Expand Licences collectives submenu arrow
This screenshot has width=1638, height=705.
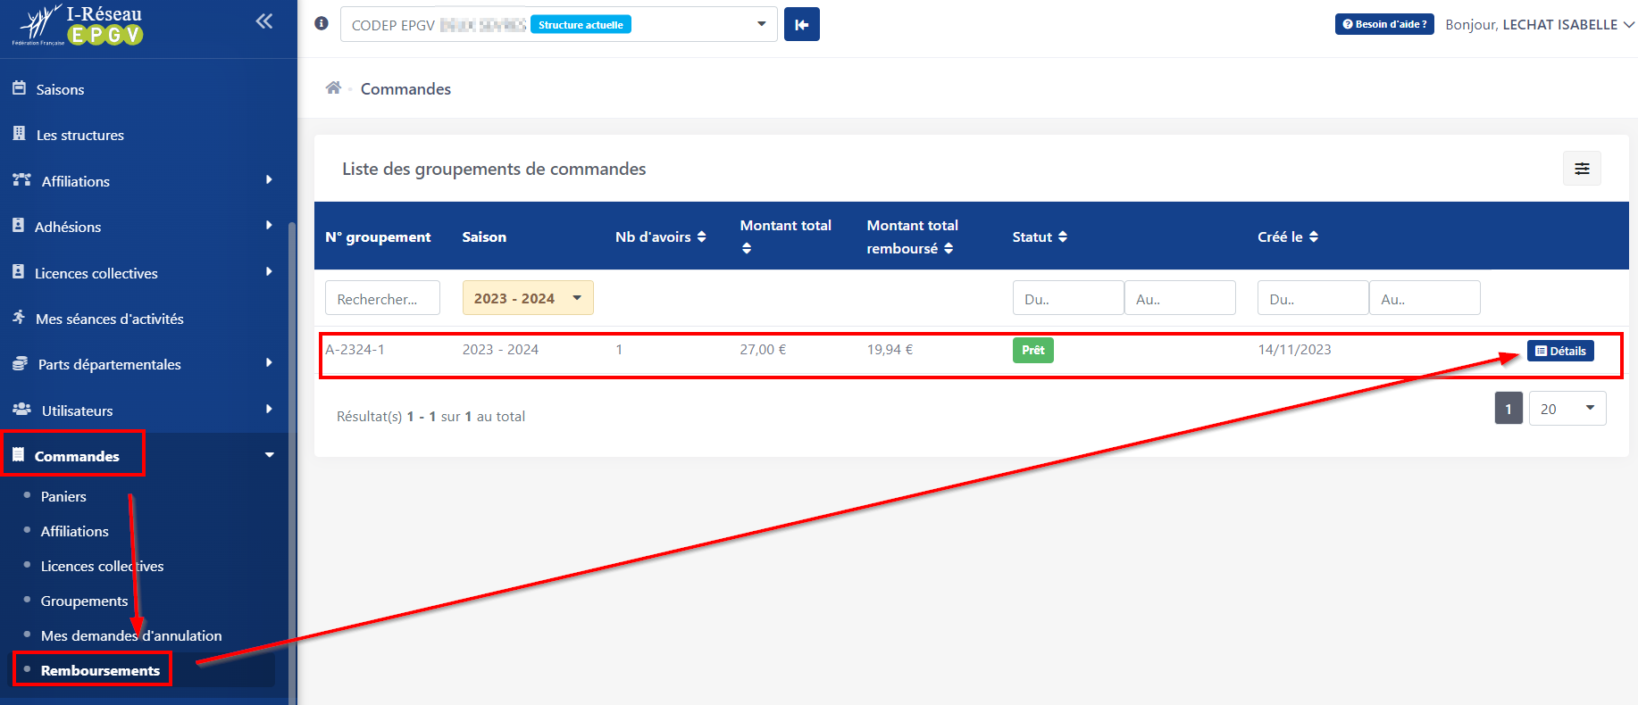point(269,272)
